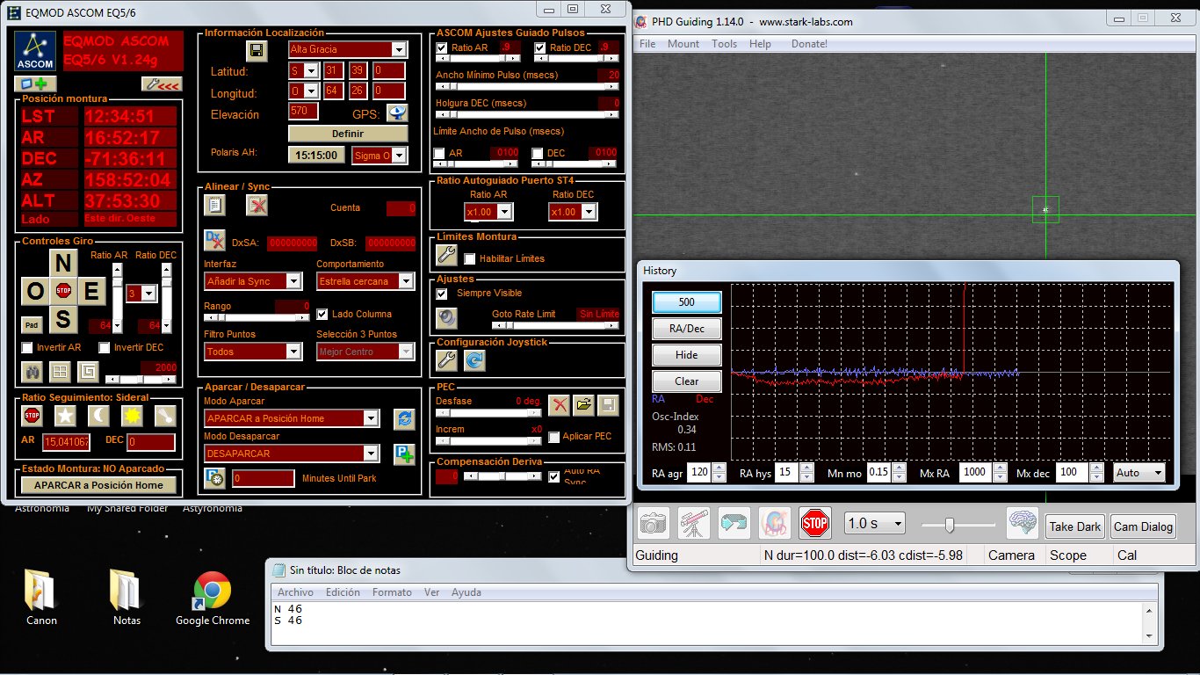The image size is (1200, 675).
Task: Enable the Invertir DEC checkbox
Action: point(105,348)
